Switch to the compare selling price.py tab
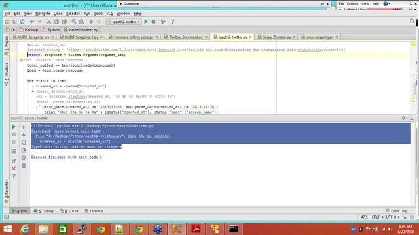 (134, 37)
